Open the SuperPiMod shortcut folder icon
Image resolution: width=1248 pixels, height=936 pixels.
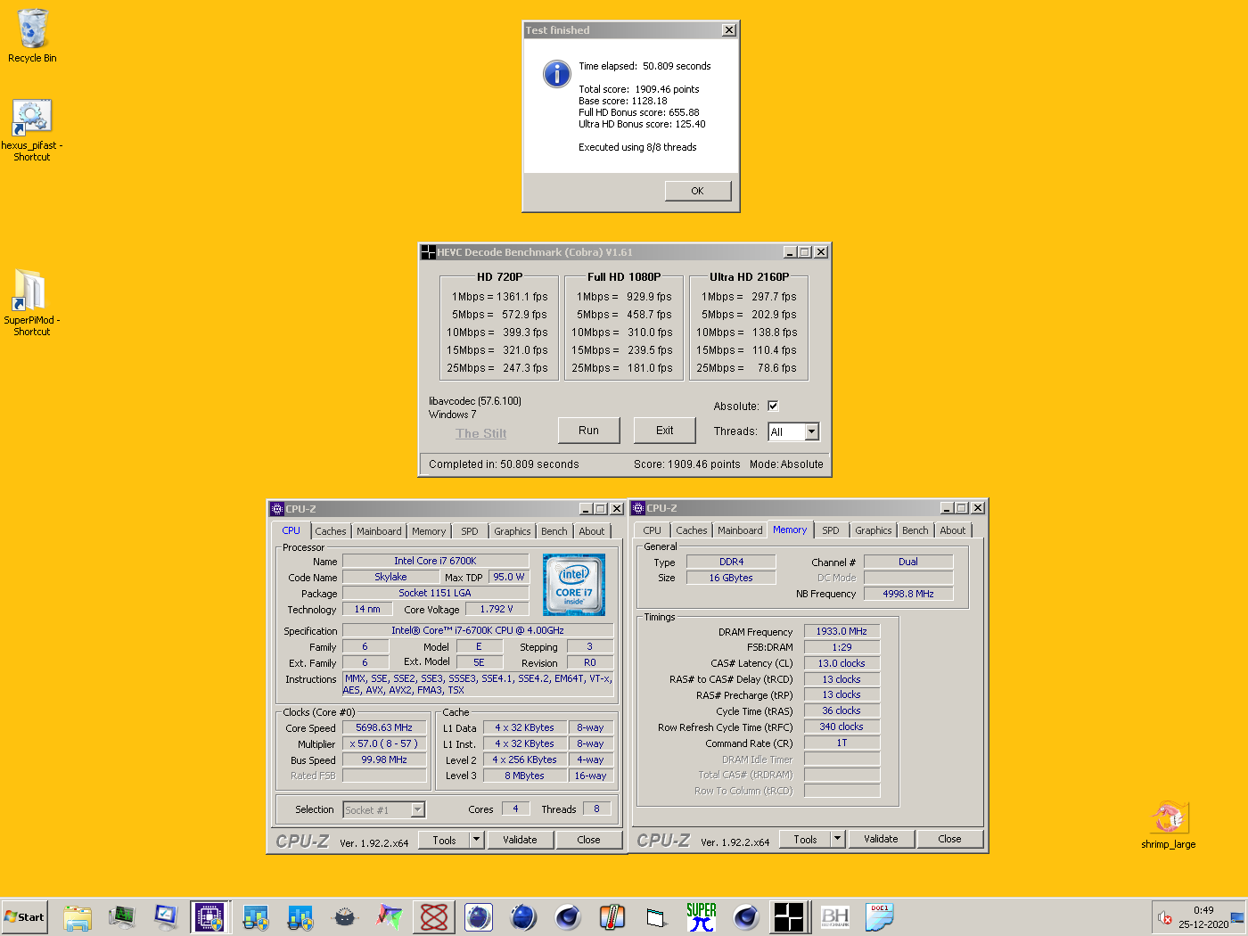pos(32,301)
